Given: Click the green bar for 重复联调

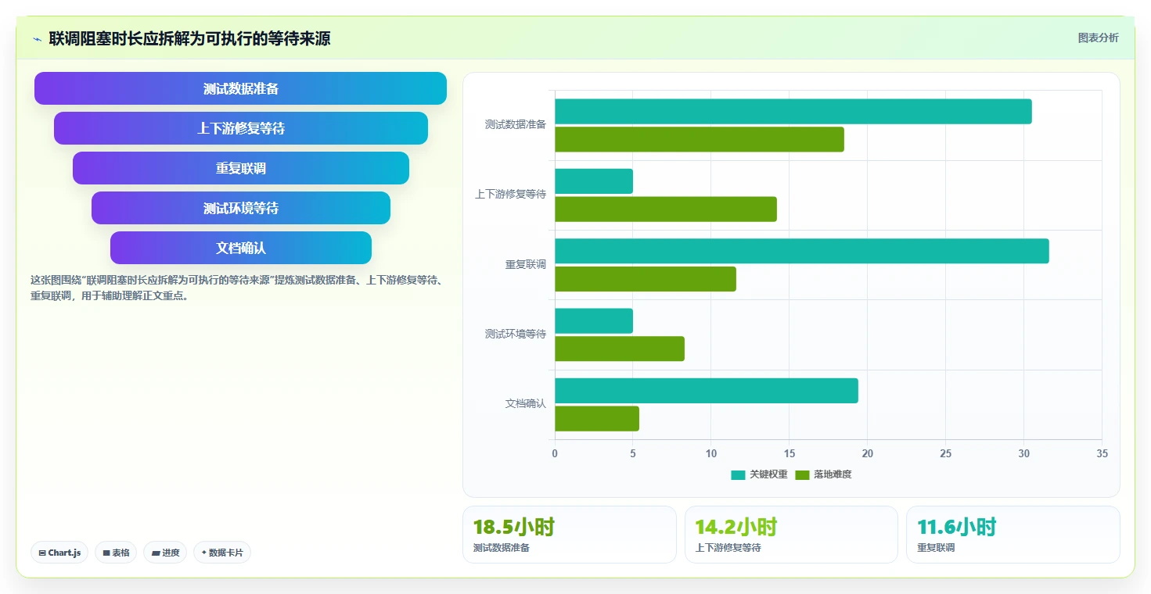Looking at the screenshot, I should point(646,279).
